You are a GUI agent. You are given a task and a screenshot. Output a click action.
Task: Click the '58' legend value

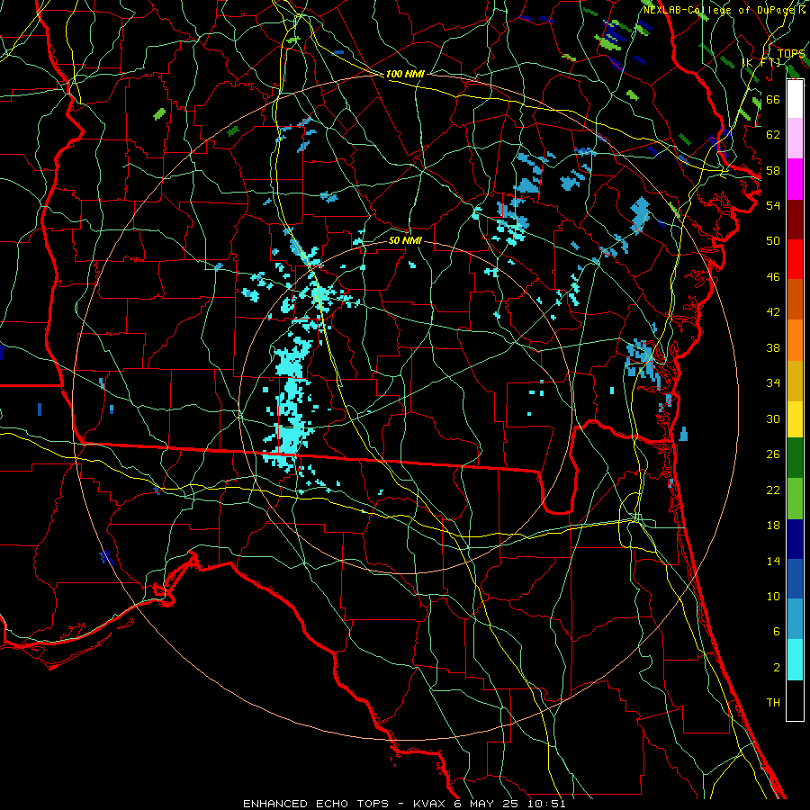pyautogui.click(x=773, y=170)
